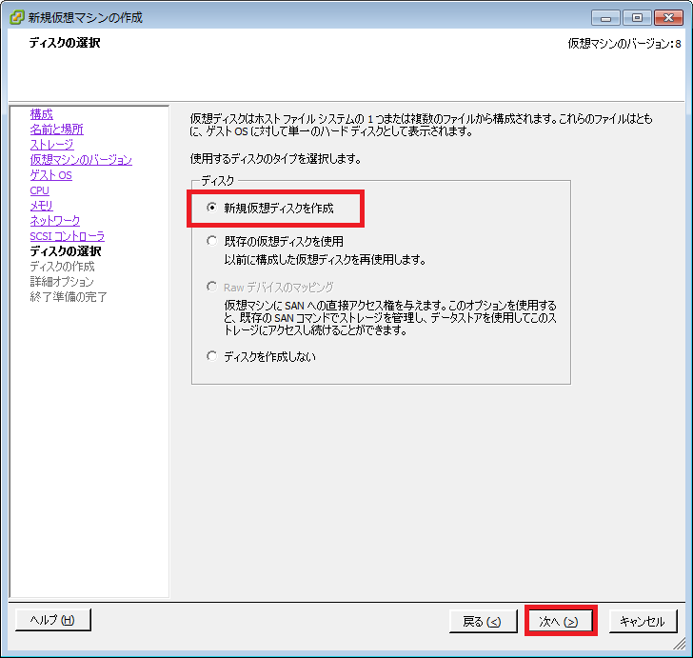This screenshot has width=693, height=658.
Task: Click 次へ button to continue
Action: [x=558, y=621]
